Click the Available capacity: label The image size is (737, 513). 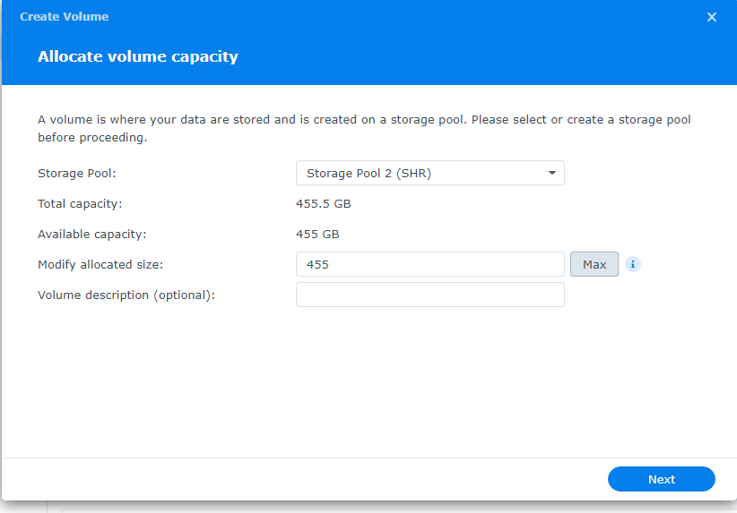pyautogui.click(x=92, y=235)
